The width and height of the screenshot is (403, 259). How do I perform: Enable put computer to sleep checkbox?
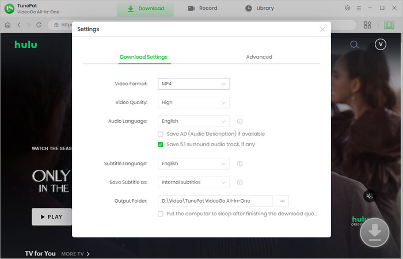[161, 214]
